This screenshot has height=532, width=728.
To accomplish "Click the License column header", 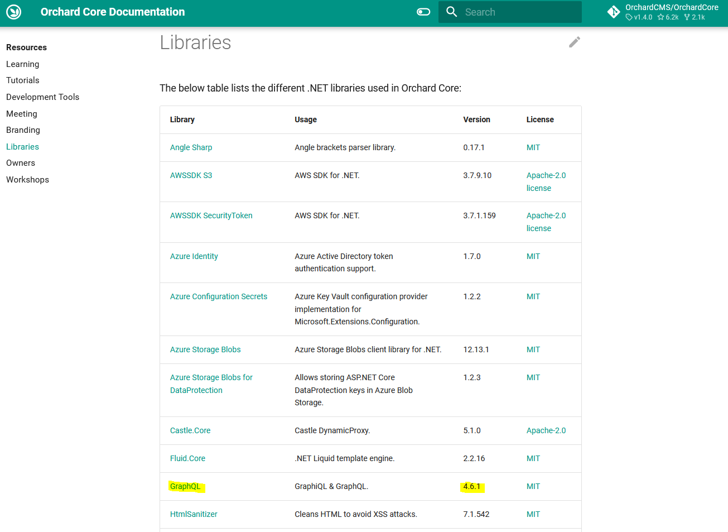I will tap(540, 119).
